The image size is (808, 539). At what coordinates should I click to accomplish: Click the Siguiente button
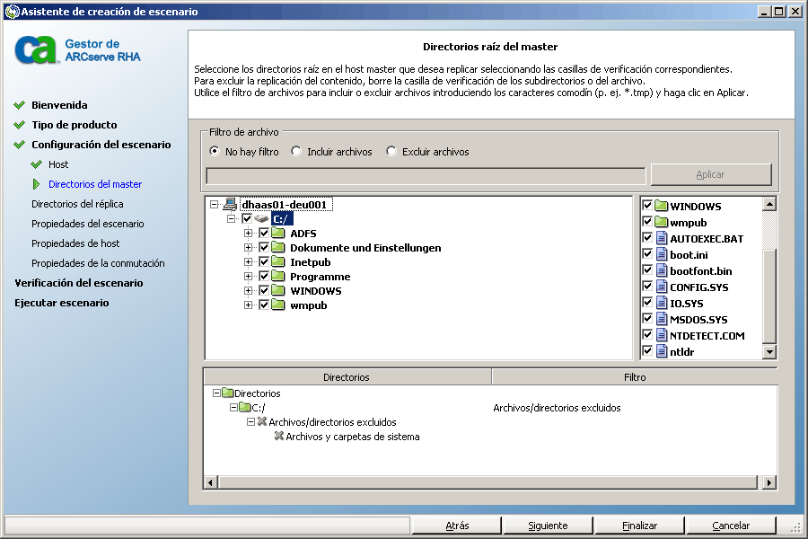(547, 526)
